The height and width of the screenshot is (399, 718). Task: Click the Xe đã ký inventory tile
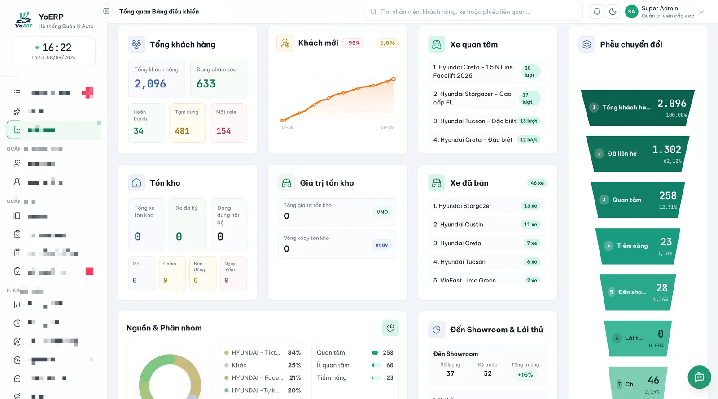point(188,225)
